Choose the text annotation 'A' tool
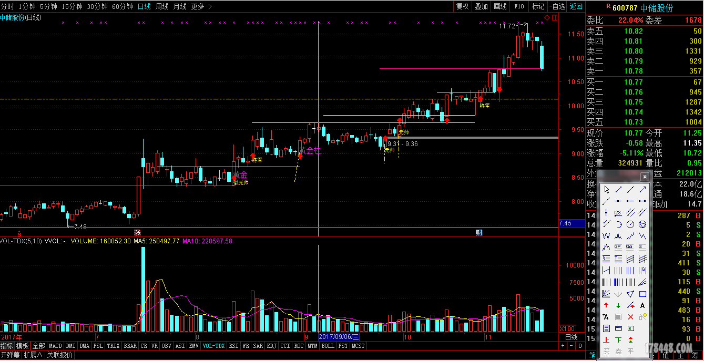 pyautogui.click(x=642, y=305)
